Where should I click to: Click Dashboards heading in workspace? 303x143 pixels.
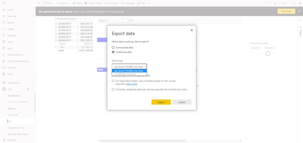[x=14, y=96]
